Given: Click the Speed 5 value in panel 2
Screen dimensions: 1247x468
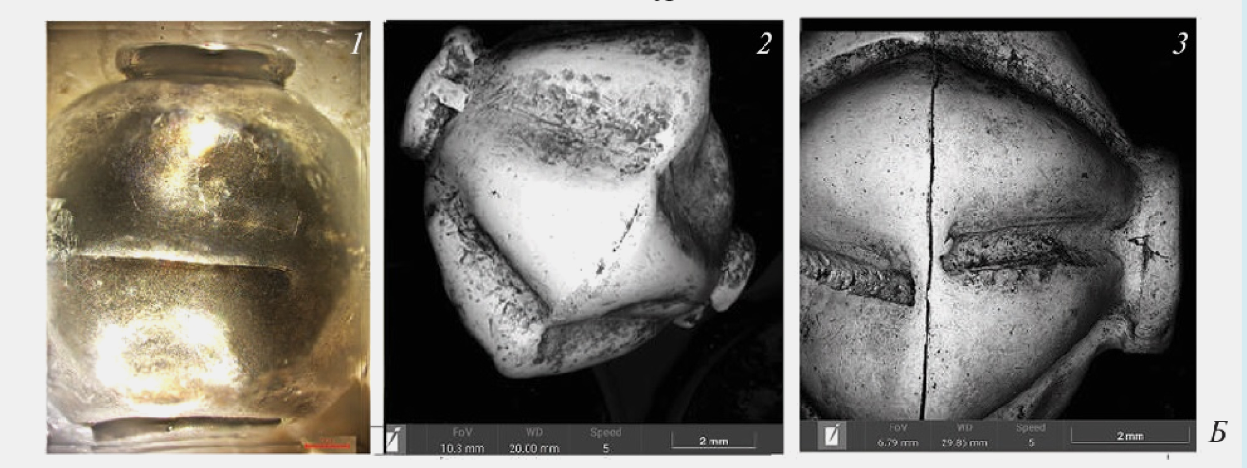Looking at the screenshot, I should pyautogui.click(x=605, y=448).
